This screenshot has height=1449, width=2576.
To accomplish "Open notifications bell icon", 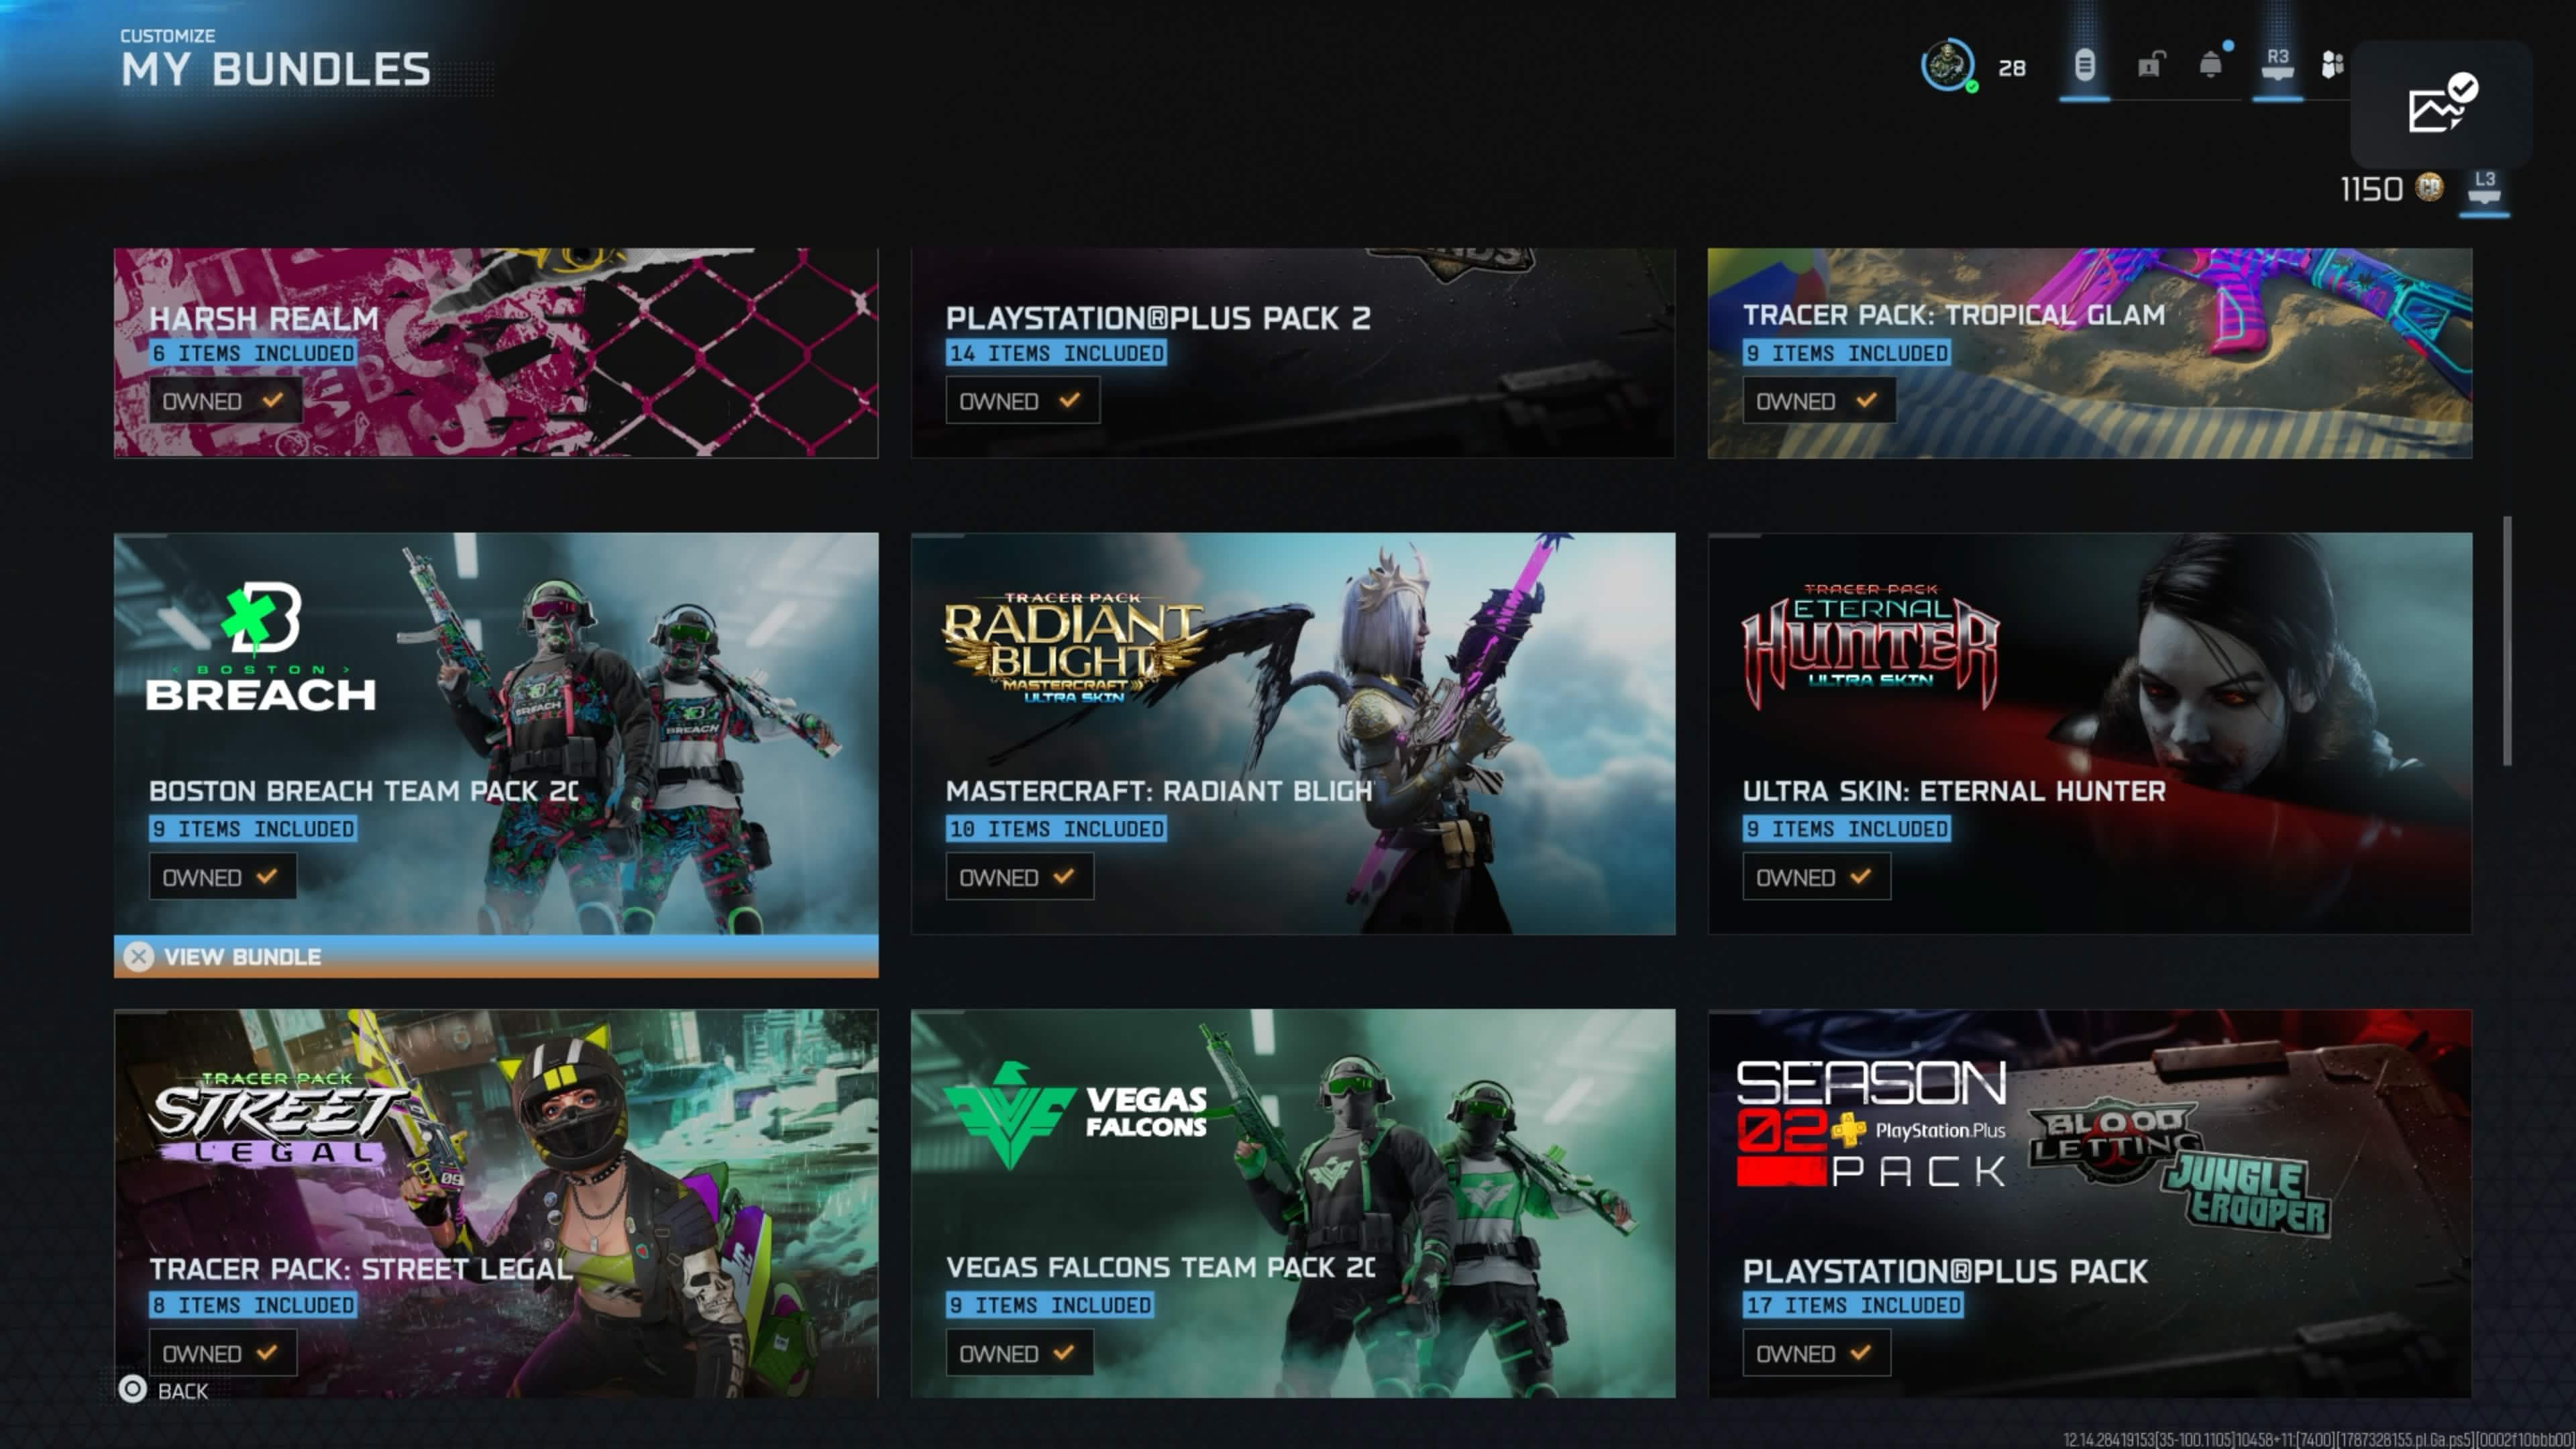I will [x=2211, y=65].
